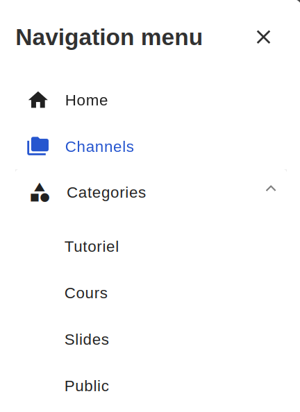Screen dimensions: 300x412
Task: Dismiss the side panel via the cross icon
Action: click(263, 37)
